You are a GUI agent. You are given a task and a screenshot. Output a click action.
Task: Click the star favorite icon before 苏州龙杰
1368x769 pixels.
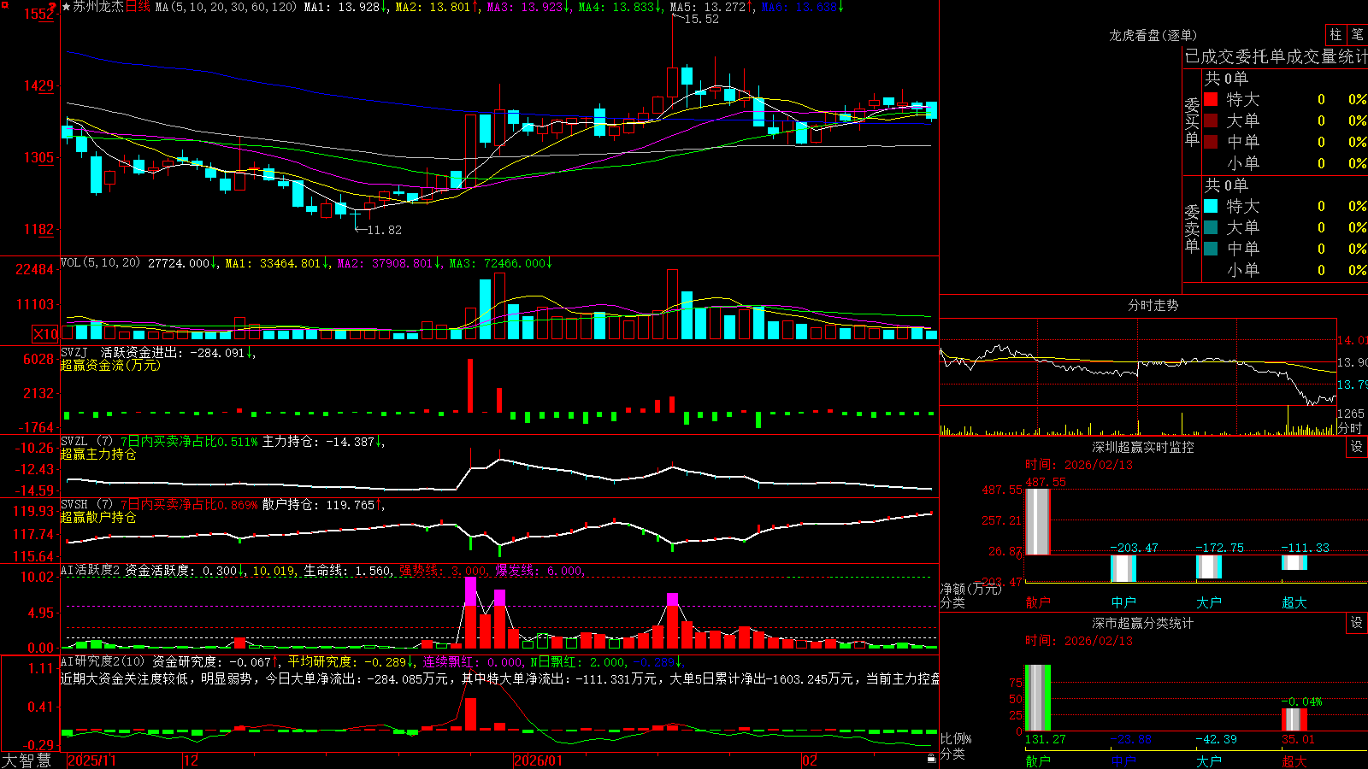click(66, 7)
